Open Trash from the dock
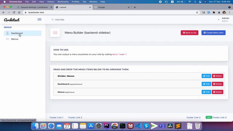Viewport: 233px width, 131px height. (x=198, y=126)
